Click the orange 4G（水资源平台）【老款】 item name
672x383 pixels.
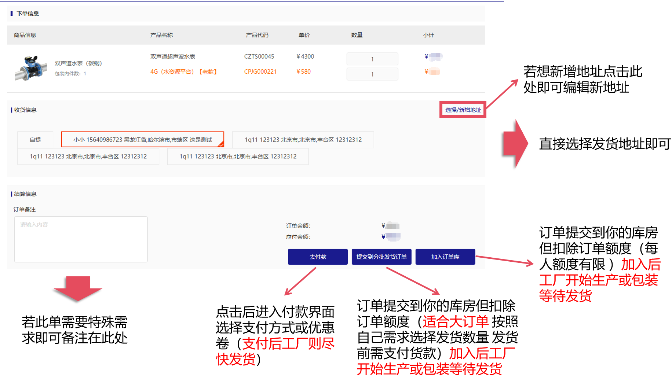pos(183,72)
